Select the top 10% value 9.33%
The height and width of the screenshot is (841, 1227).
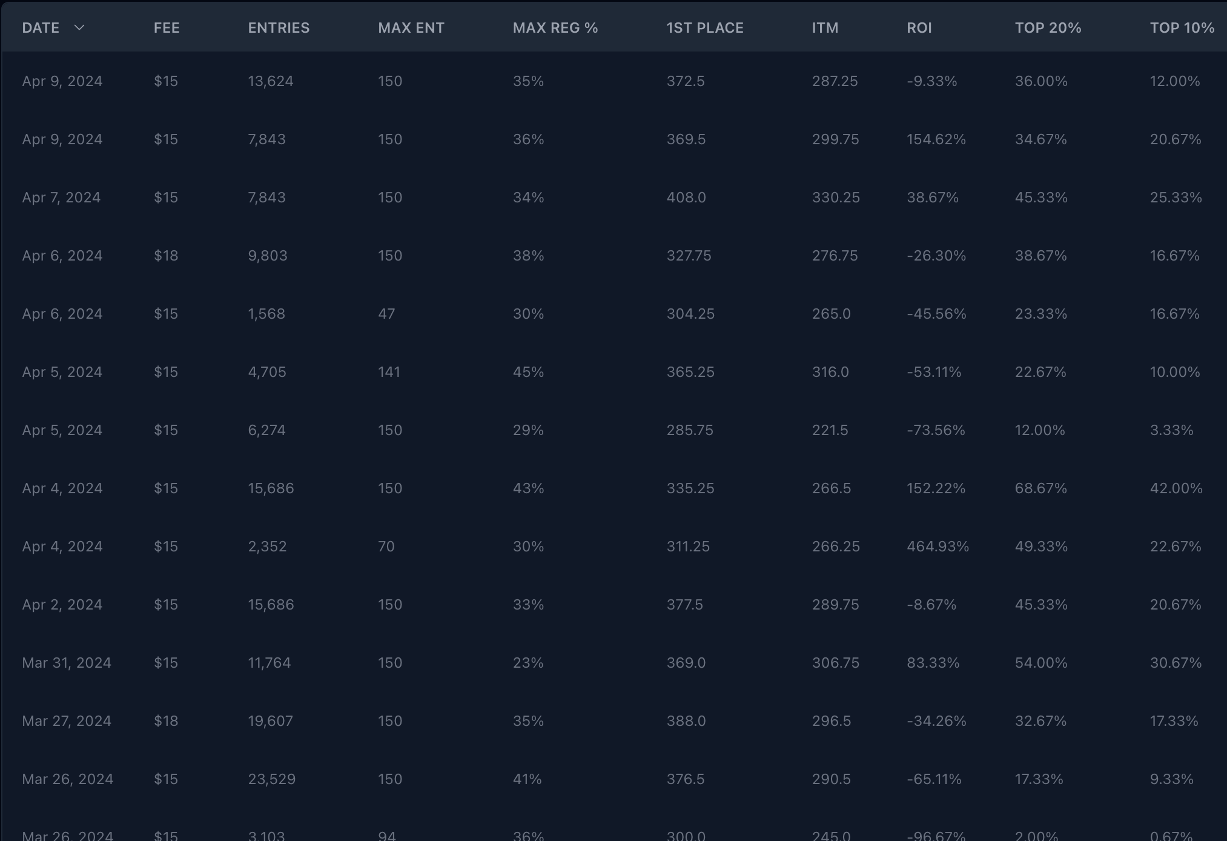1171,779
